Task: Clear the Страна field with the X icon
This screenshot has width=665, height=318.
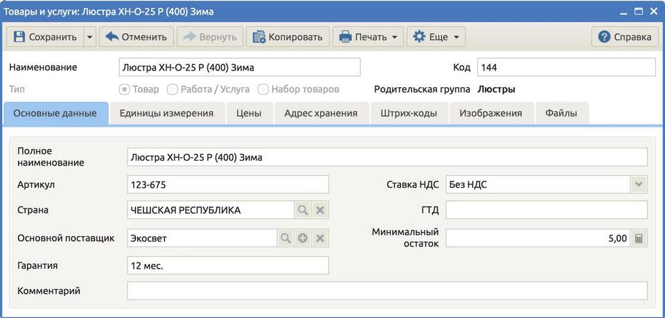Action: tap(320, 210)
